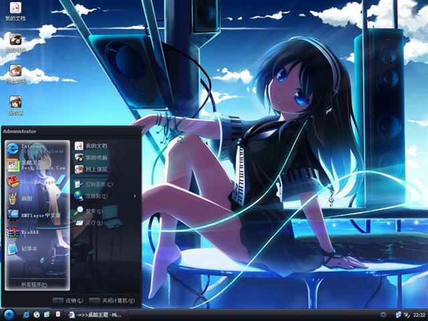Click network computers tray icon
The image size is (428, 321).
[399, 315]
